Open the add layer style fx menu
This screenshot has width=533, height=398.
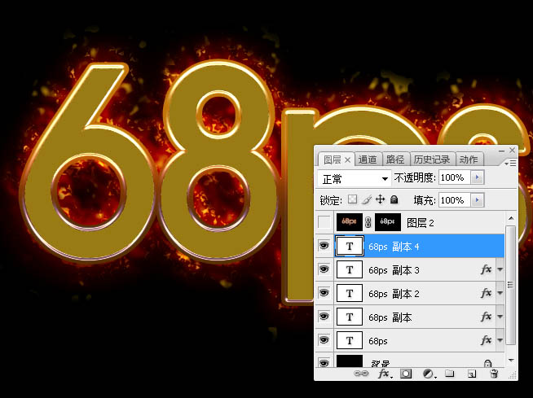point(383,374)
